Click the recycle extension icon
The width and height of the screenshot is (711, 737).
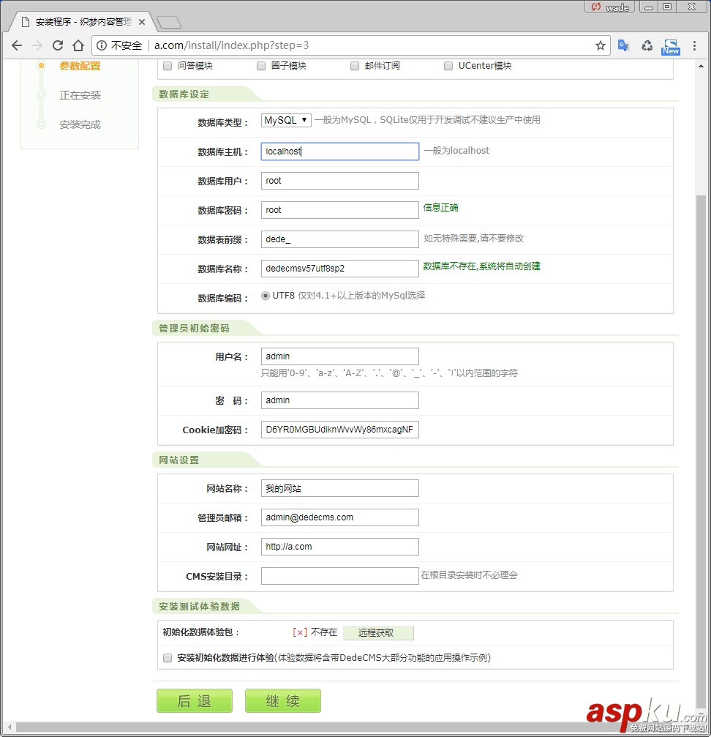[x=647, y=45]
